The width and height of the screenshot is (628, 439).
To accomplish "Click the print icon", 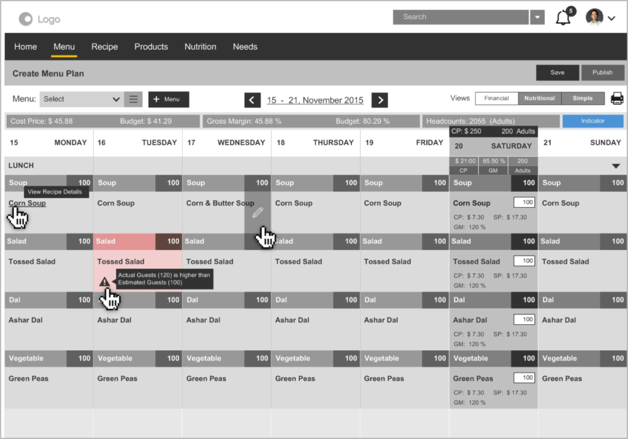I will click(x=616, y=99).
